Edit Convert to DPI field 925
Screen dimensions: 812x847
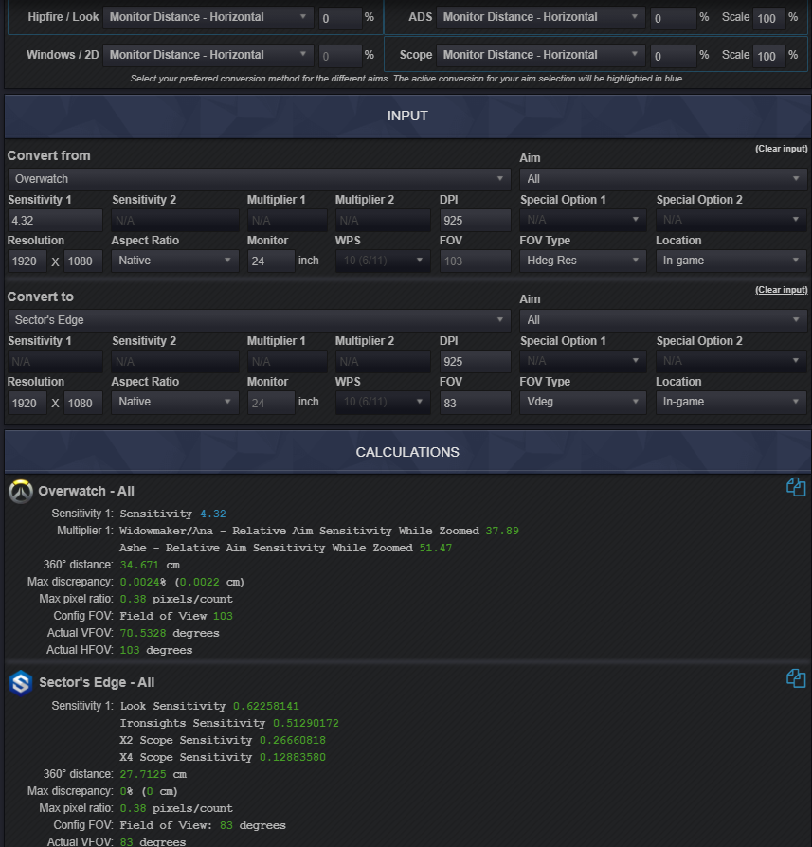point(476,361)
